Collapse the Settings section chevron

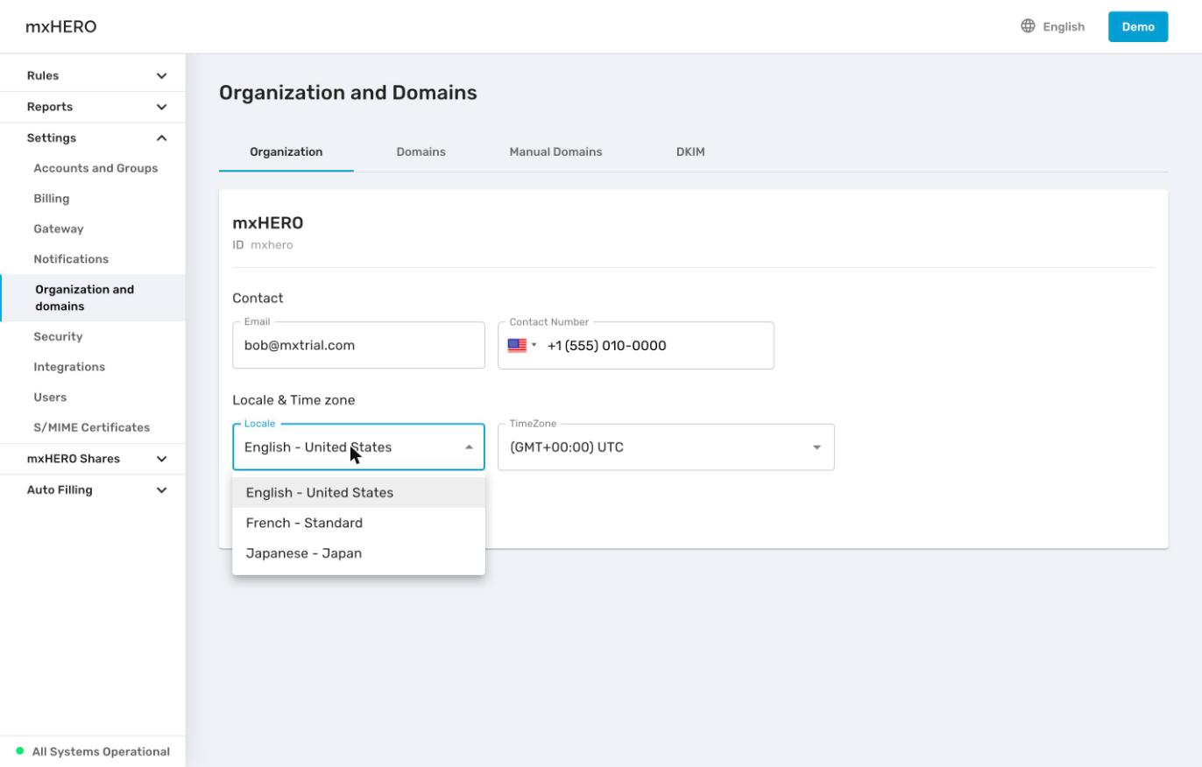(161, 138)
